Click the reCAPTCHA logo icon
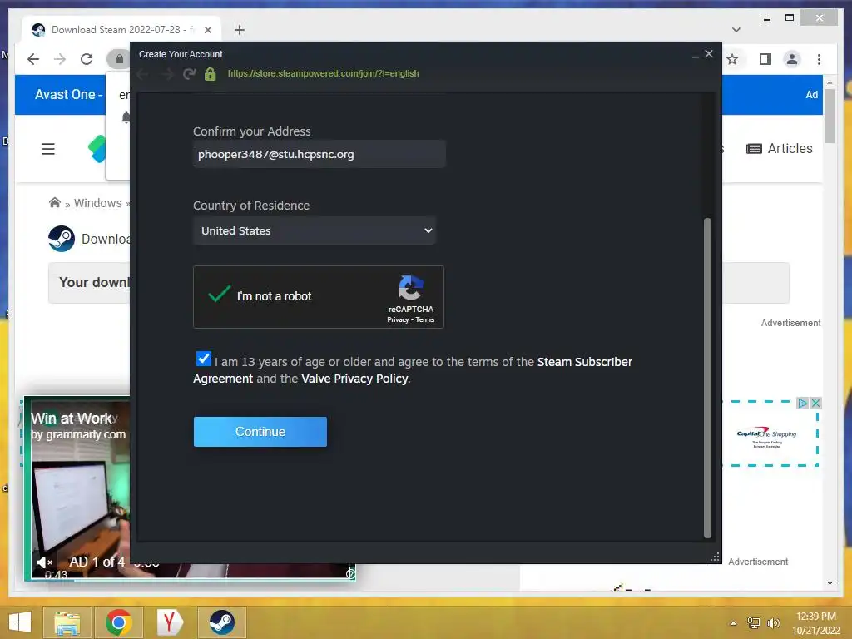Viewport: 852px width, 639px height. (x=410, y=288)
